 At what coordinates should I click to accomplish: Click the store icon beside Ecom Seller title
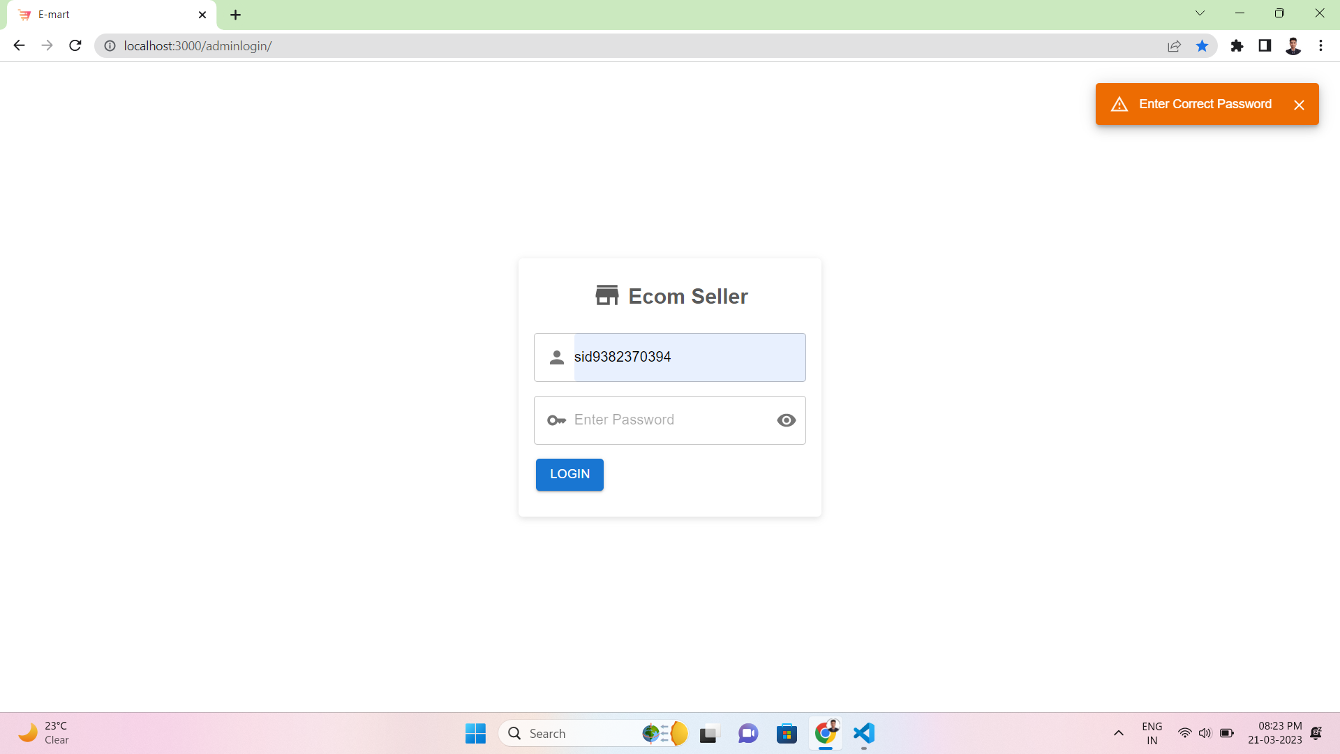pos(606,295)
